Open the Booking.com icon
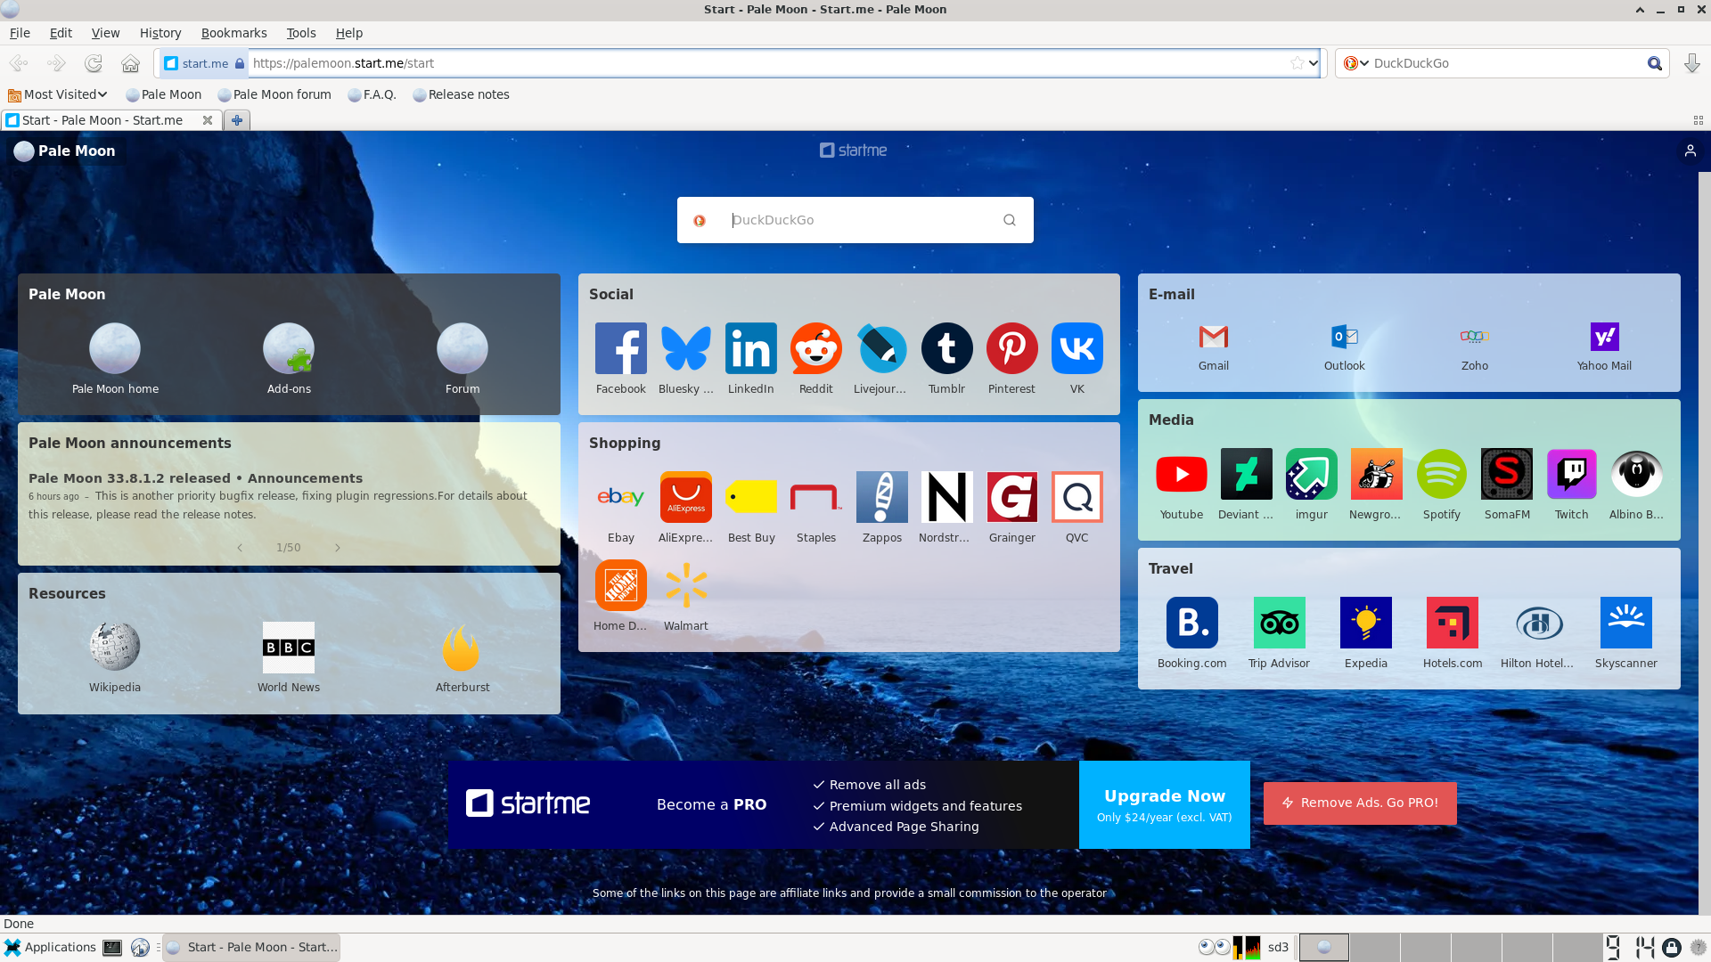The image size is (1711, 962). [1191, 623]
